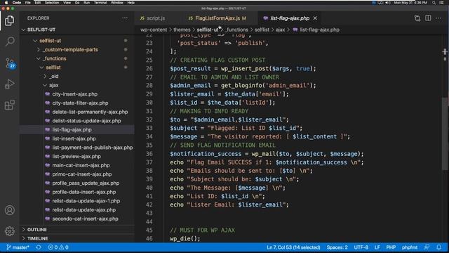Open the Extensions view
The width and height of the screenshot is (449, 253).
[9, 105]
